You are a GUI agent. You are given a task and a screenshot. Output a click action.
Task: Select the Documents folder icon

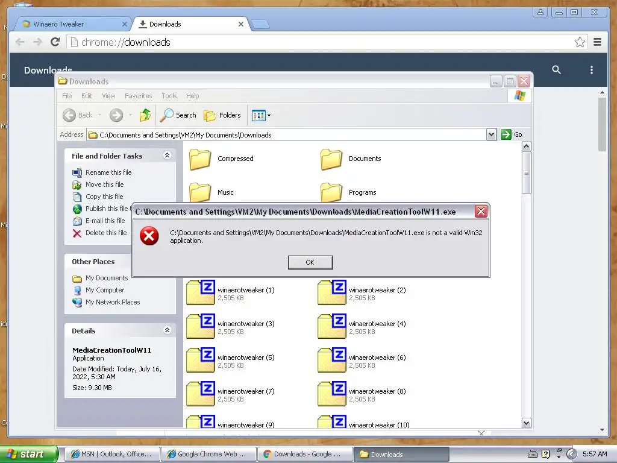point(331,159)
